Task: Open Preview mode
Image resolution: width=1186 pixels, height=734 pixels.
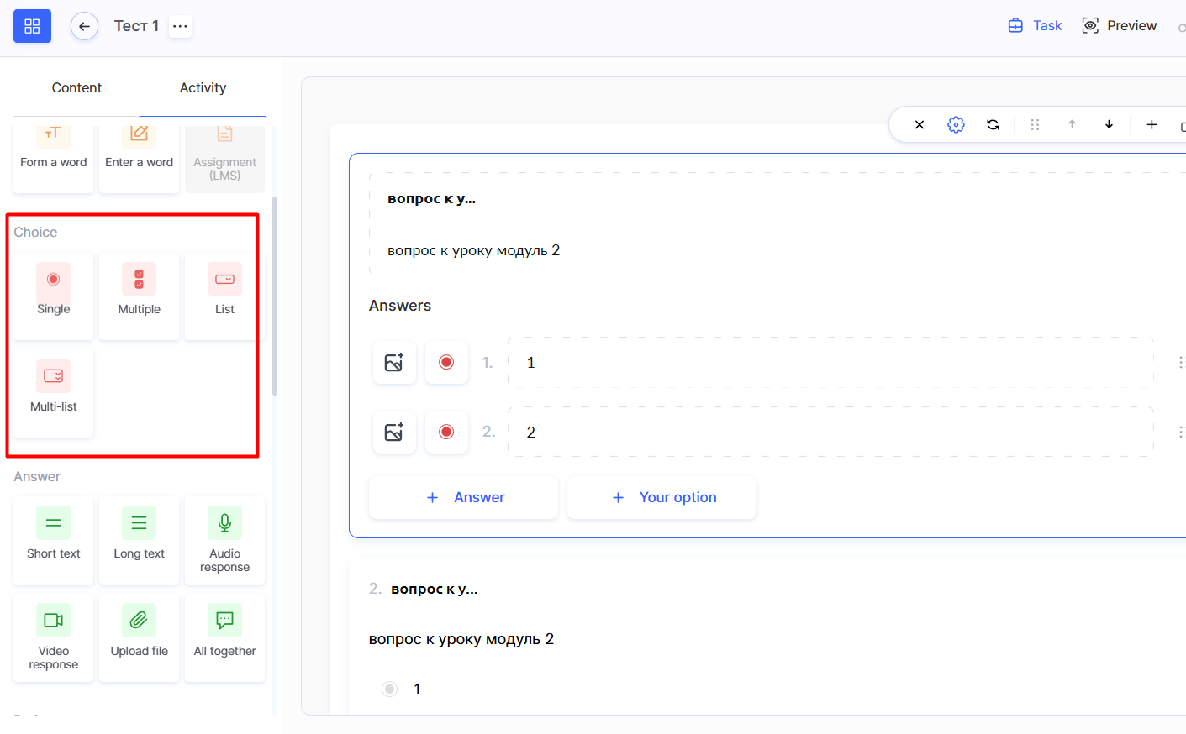Action: point(1120,26)
